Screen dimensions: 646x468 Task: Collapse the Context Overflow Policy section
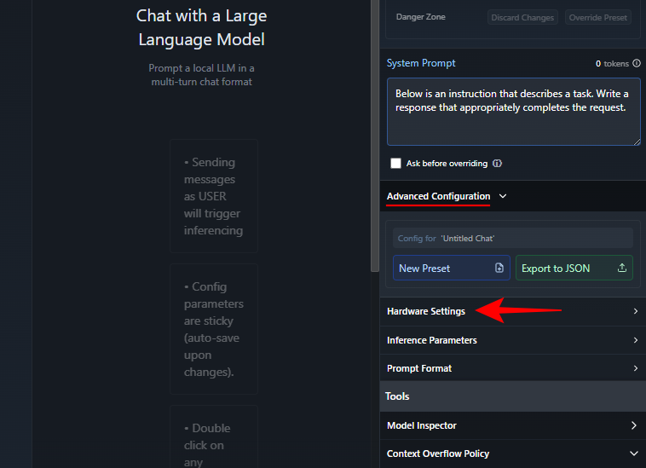click(x=512, y=454)
